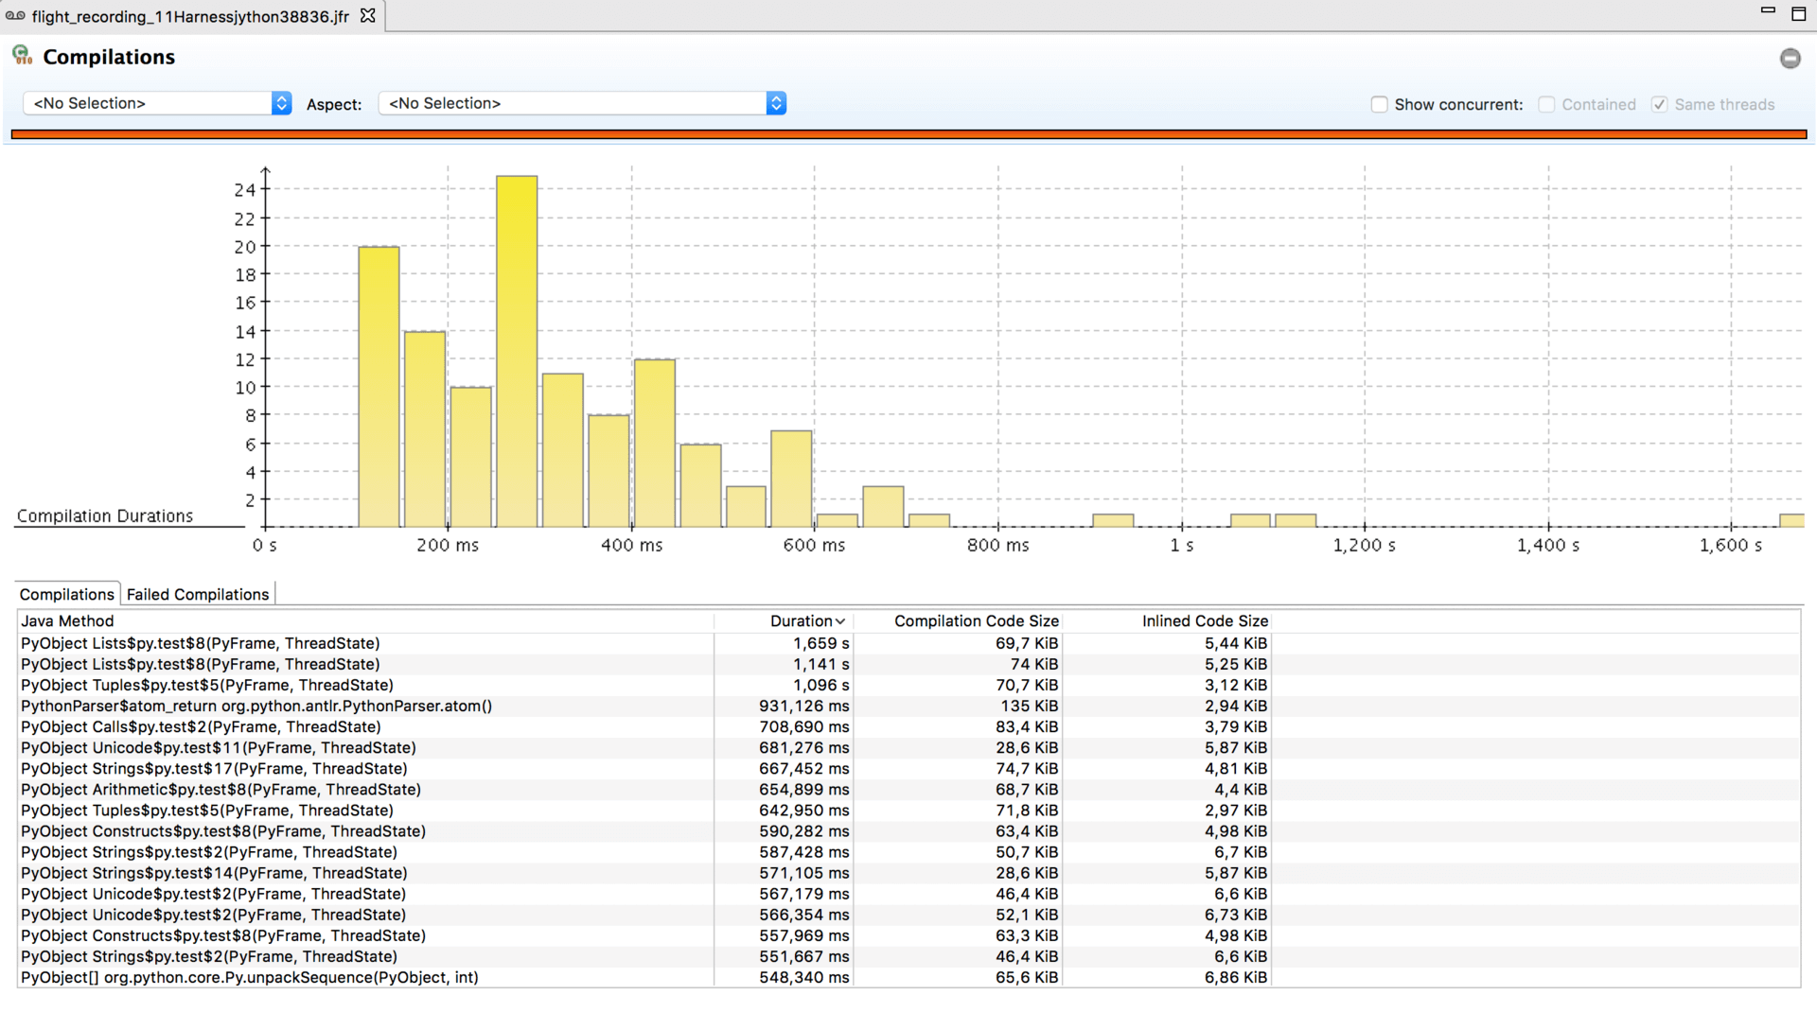
Task: Click the Compilations page icon in header
Action: [x=22, y=56]
